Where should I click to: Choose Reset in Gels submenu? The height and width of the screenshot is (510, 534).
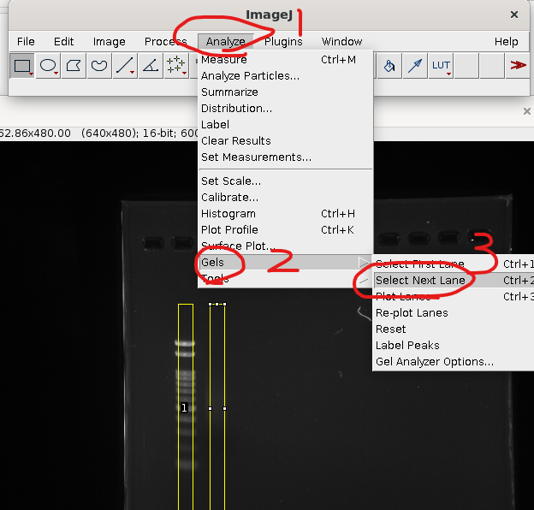tap(454, 329)
